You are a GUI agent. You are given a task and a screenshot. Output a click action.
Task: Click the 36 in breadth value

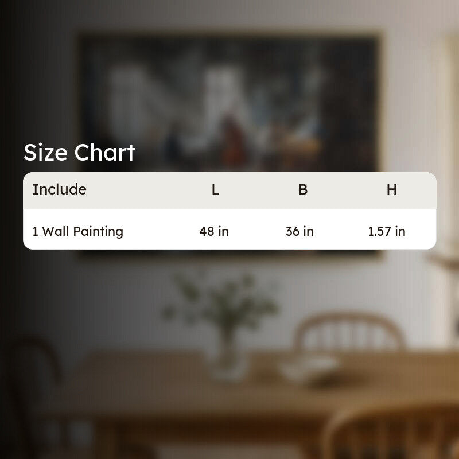(x=299, y=231)
